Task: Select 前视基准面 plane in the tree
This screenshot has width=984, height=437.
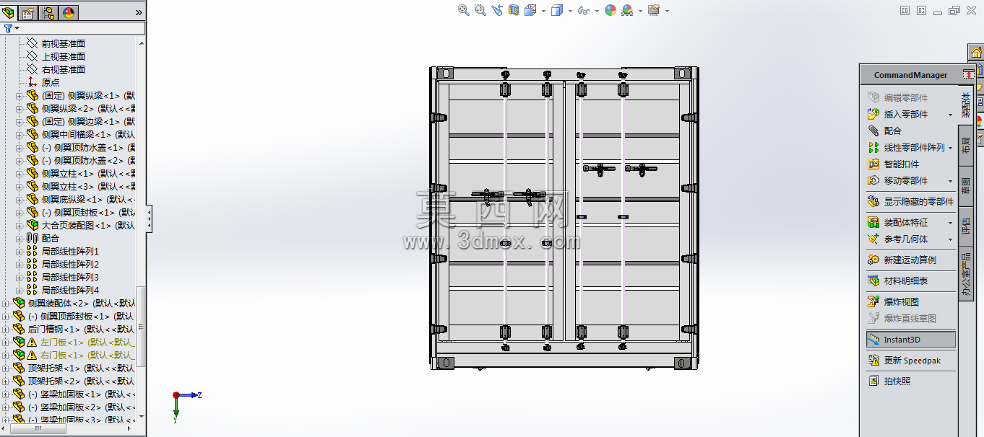Action: click(63, 43)
